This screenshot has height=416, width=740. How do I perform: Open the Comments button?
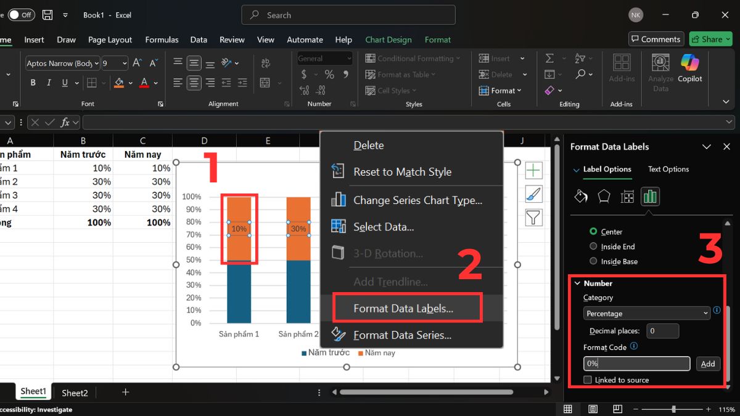[656, 39]
